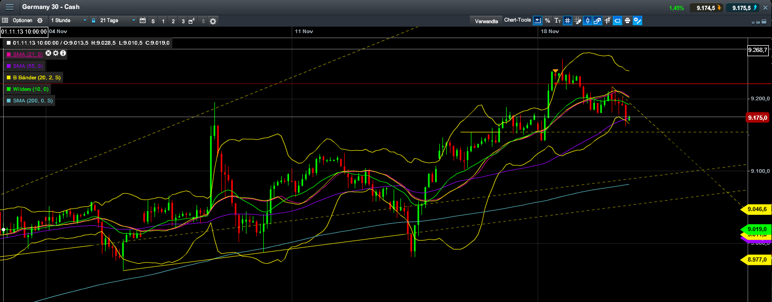Image resolution: width=772 pixels, height=302 pixels.
Task: Click the pink SMA 21 color square
Action: [x=8, y=55]
